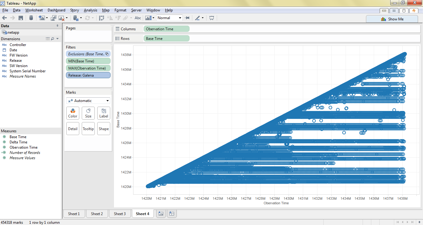Switch to the Sheet 3 tab
This screenshot has height=225, width=423.
(120, 214)
